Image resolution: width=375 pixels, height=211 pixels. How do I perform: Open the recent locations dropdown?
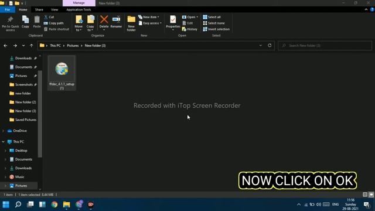[23, 46]
